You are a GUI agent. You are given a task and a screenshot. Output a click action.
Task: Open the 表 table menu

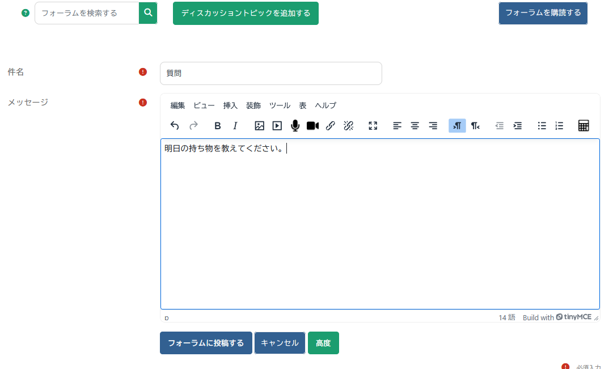[x=302, y=105]
